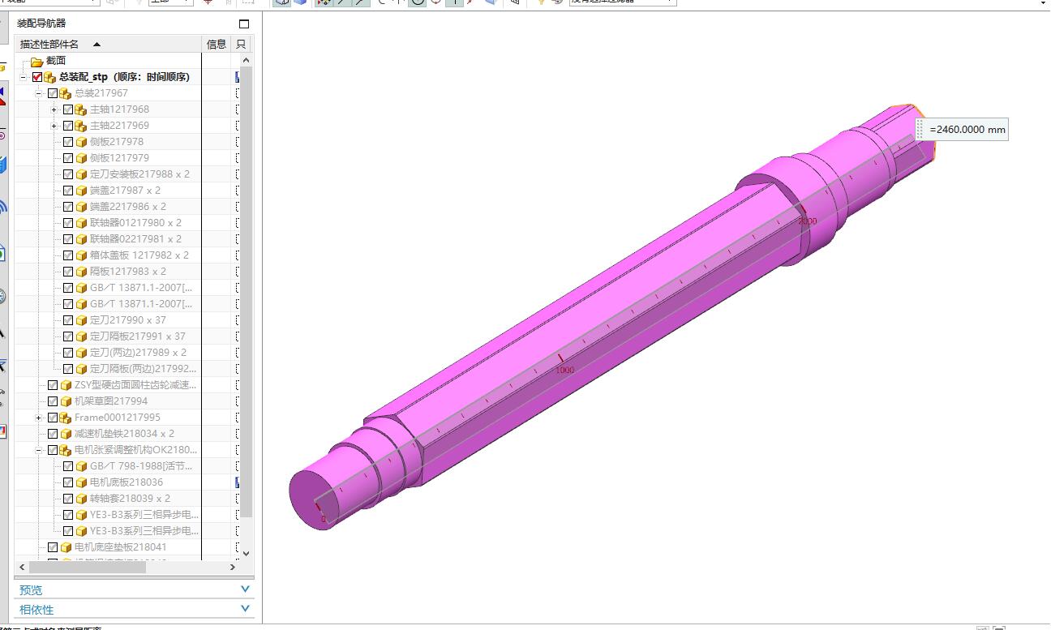Screen dimensions: 1051x630
Task: Click the sub-assembly icon of 主轴1217968
Action: 81,109
